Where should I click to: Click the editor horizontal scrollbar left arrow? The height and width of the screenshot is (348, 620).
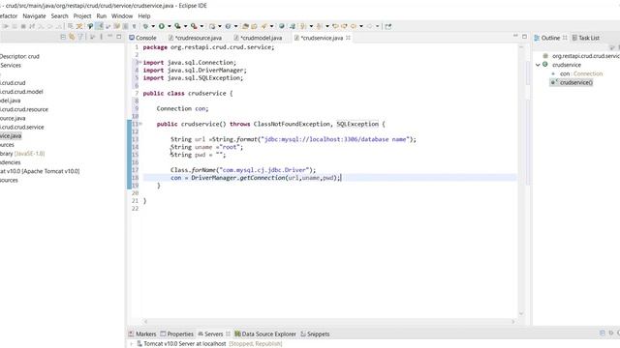pyautogui.click(x=145, y=322)
